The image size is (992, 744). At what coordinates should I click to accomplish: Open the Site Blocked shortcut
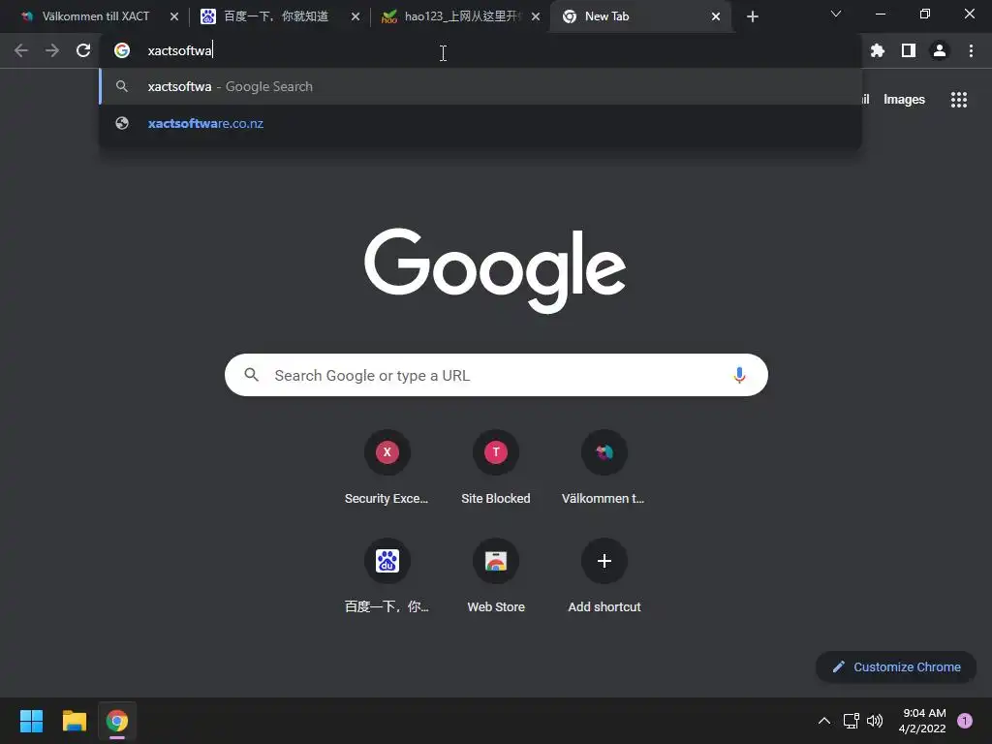(x=496, y=468)
